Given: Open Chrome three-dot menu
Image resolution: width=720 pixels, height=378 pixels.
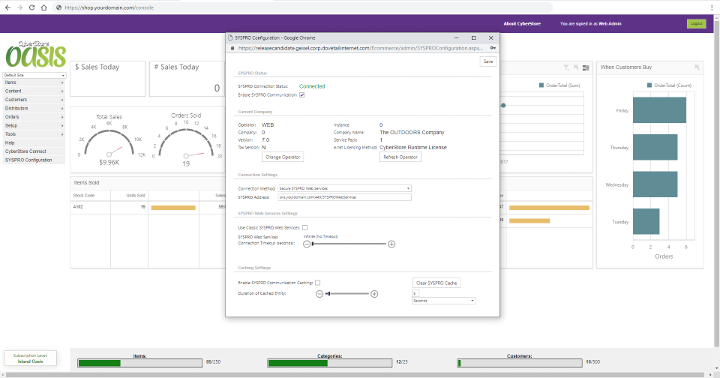Looking at the screenshot, I should [x=712, y=7].
